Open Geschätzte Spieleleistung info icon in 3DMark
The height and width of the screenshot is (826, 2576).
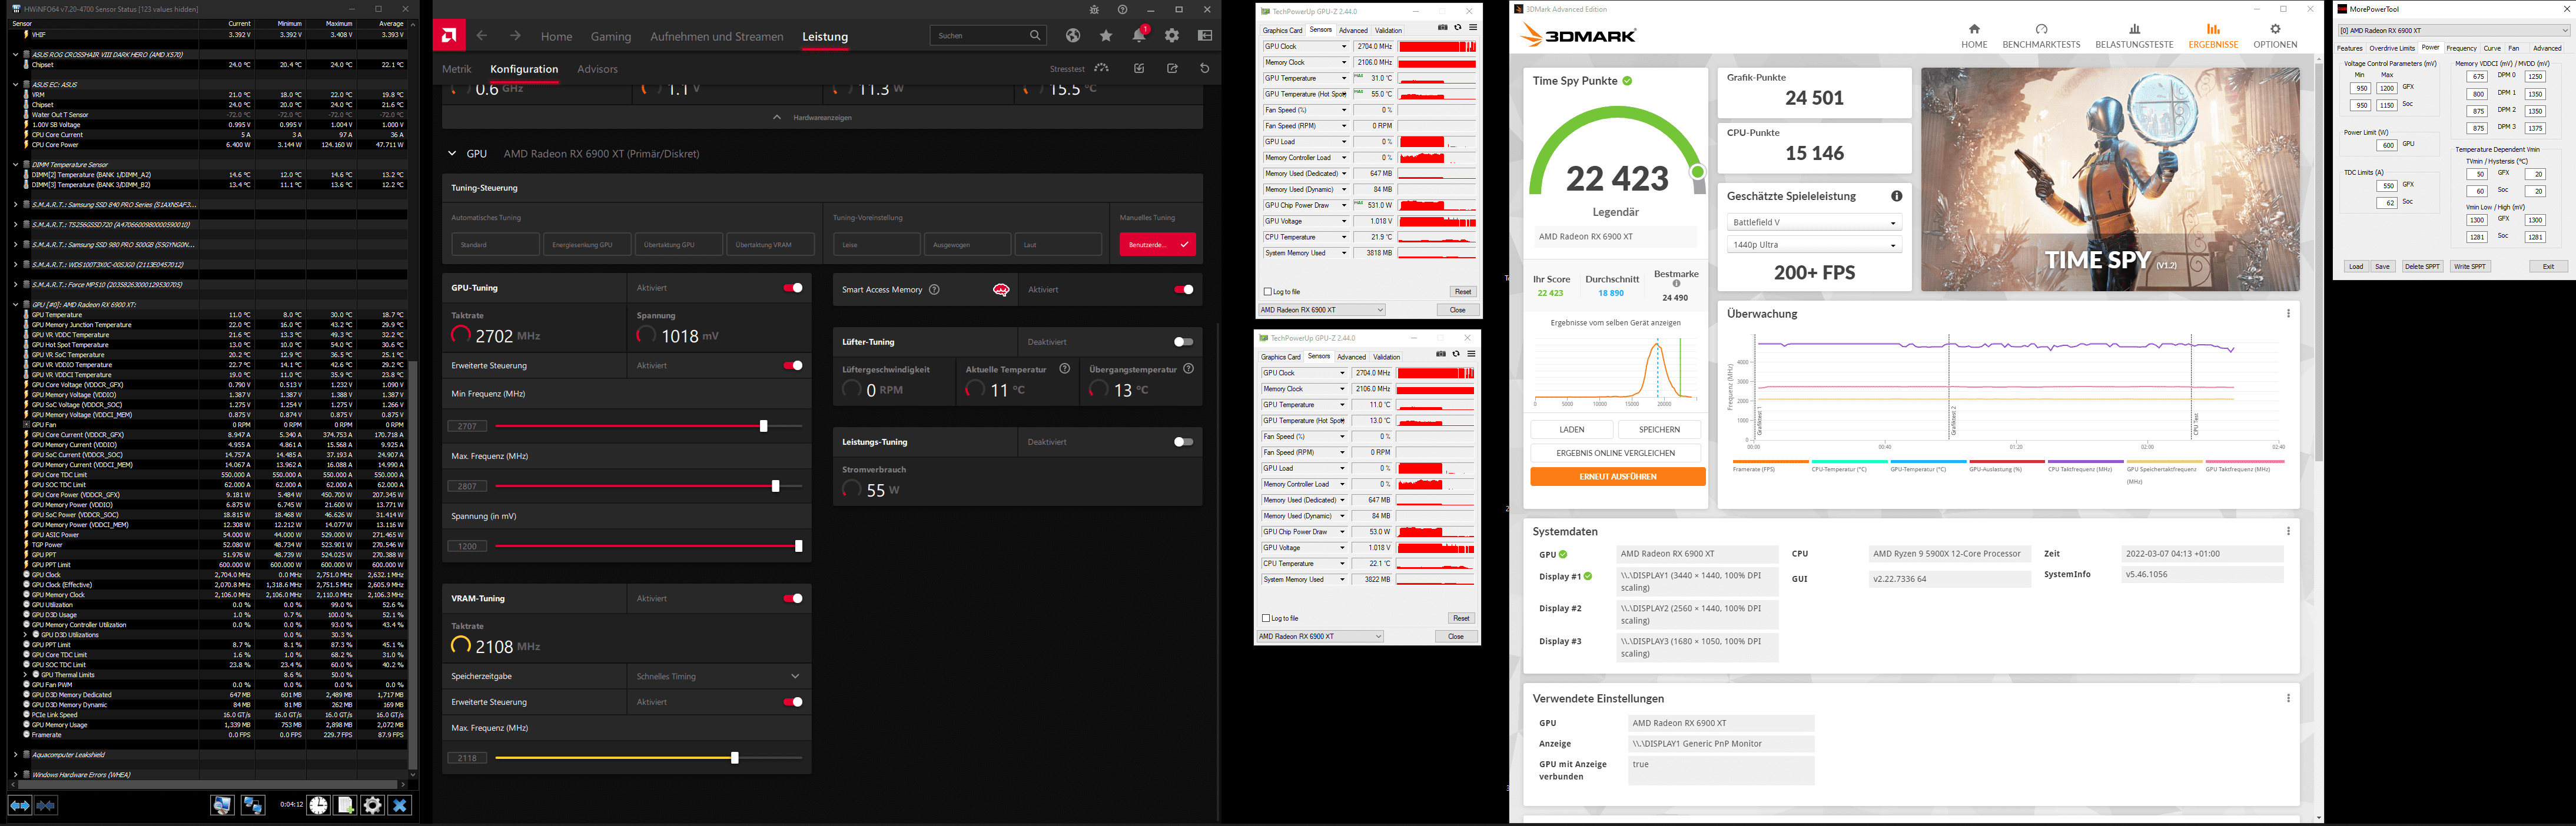point(1896,196)
